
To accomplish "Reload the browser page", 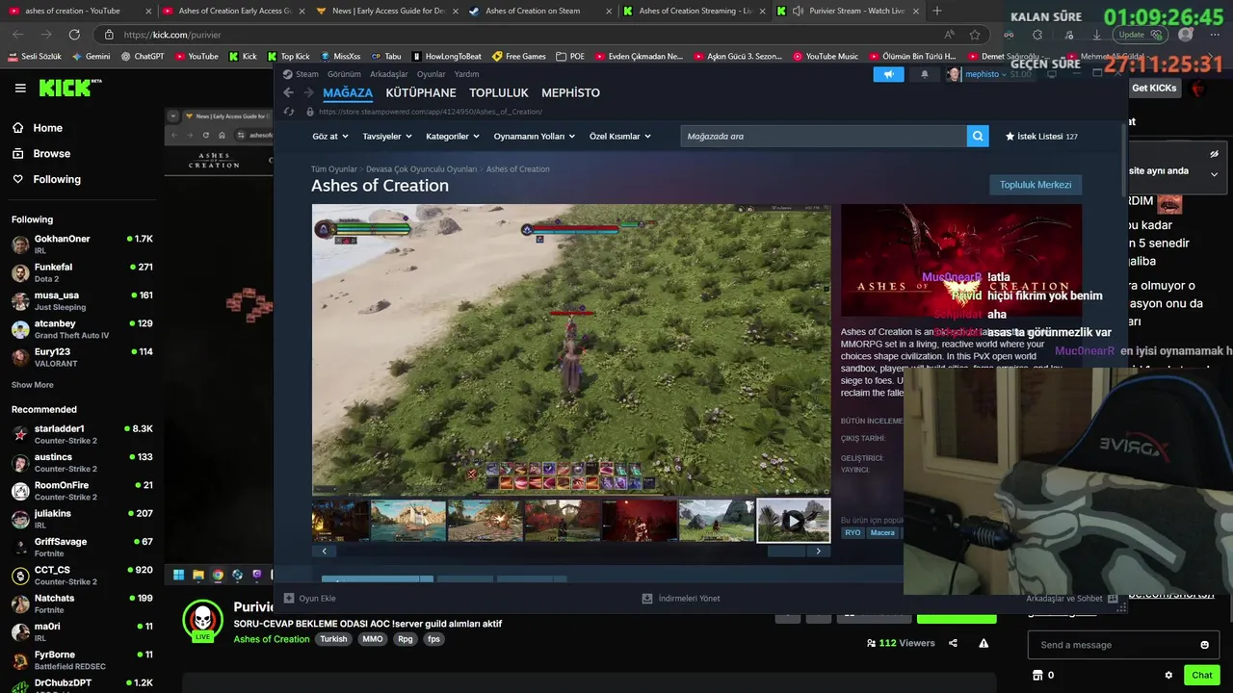I will click(x=74, y=35).
